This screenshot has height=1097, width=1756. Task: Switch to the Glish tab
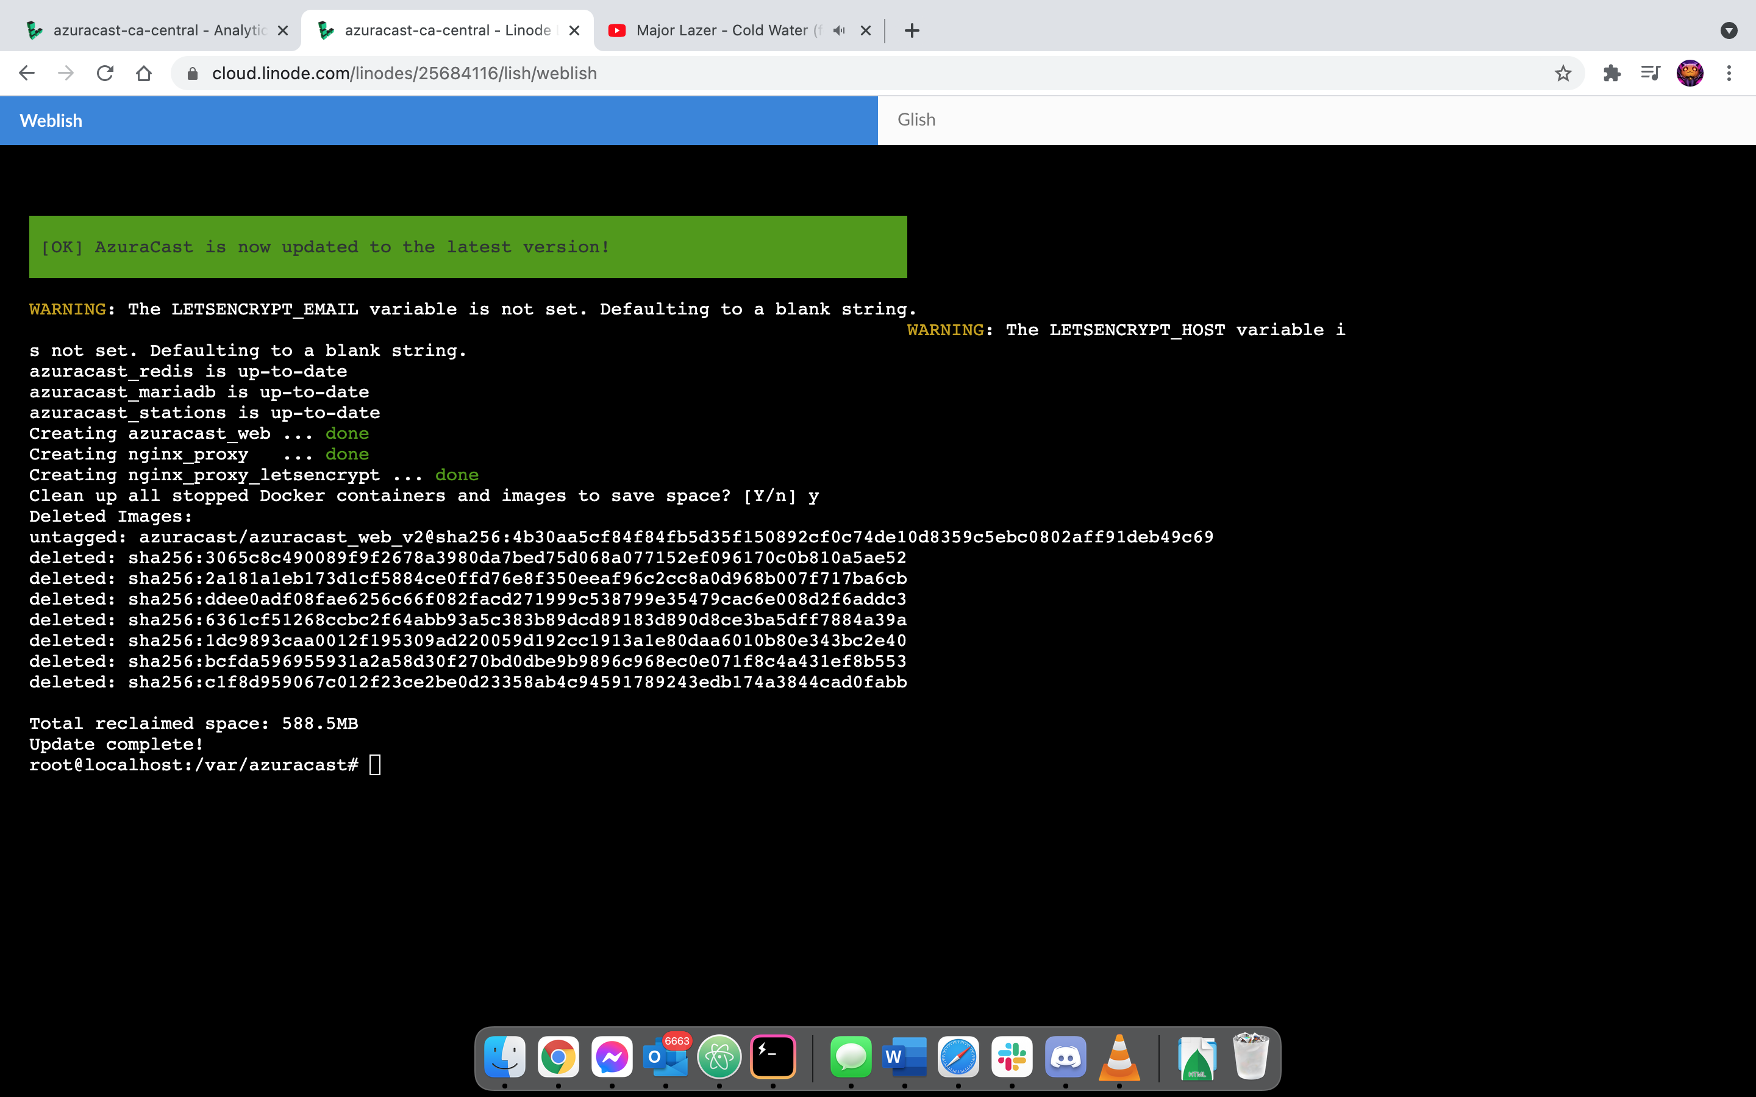(x=916, y=119)
